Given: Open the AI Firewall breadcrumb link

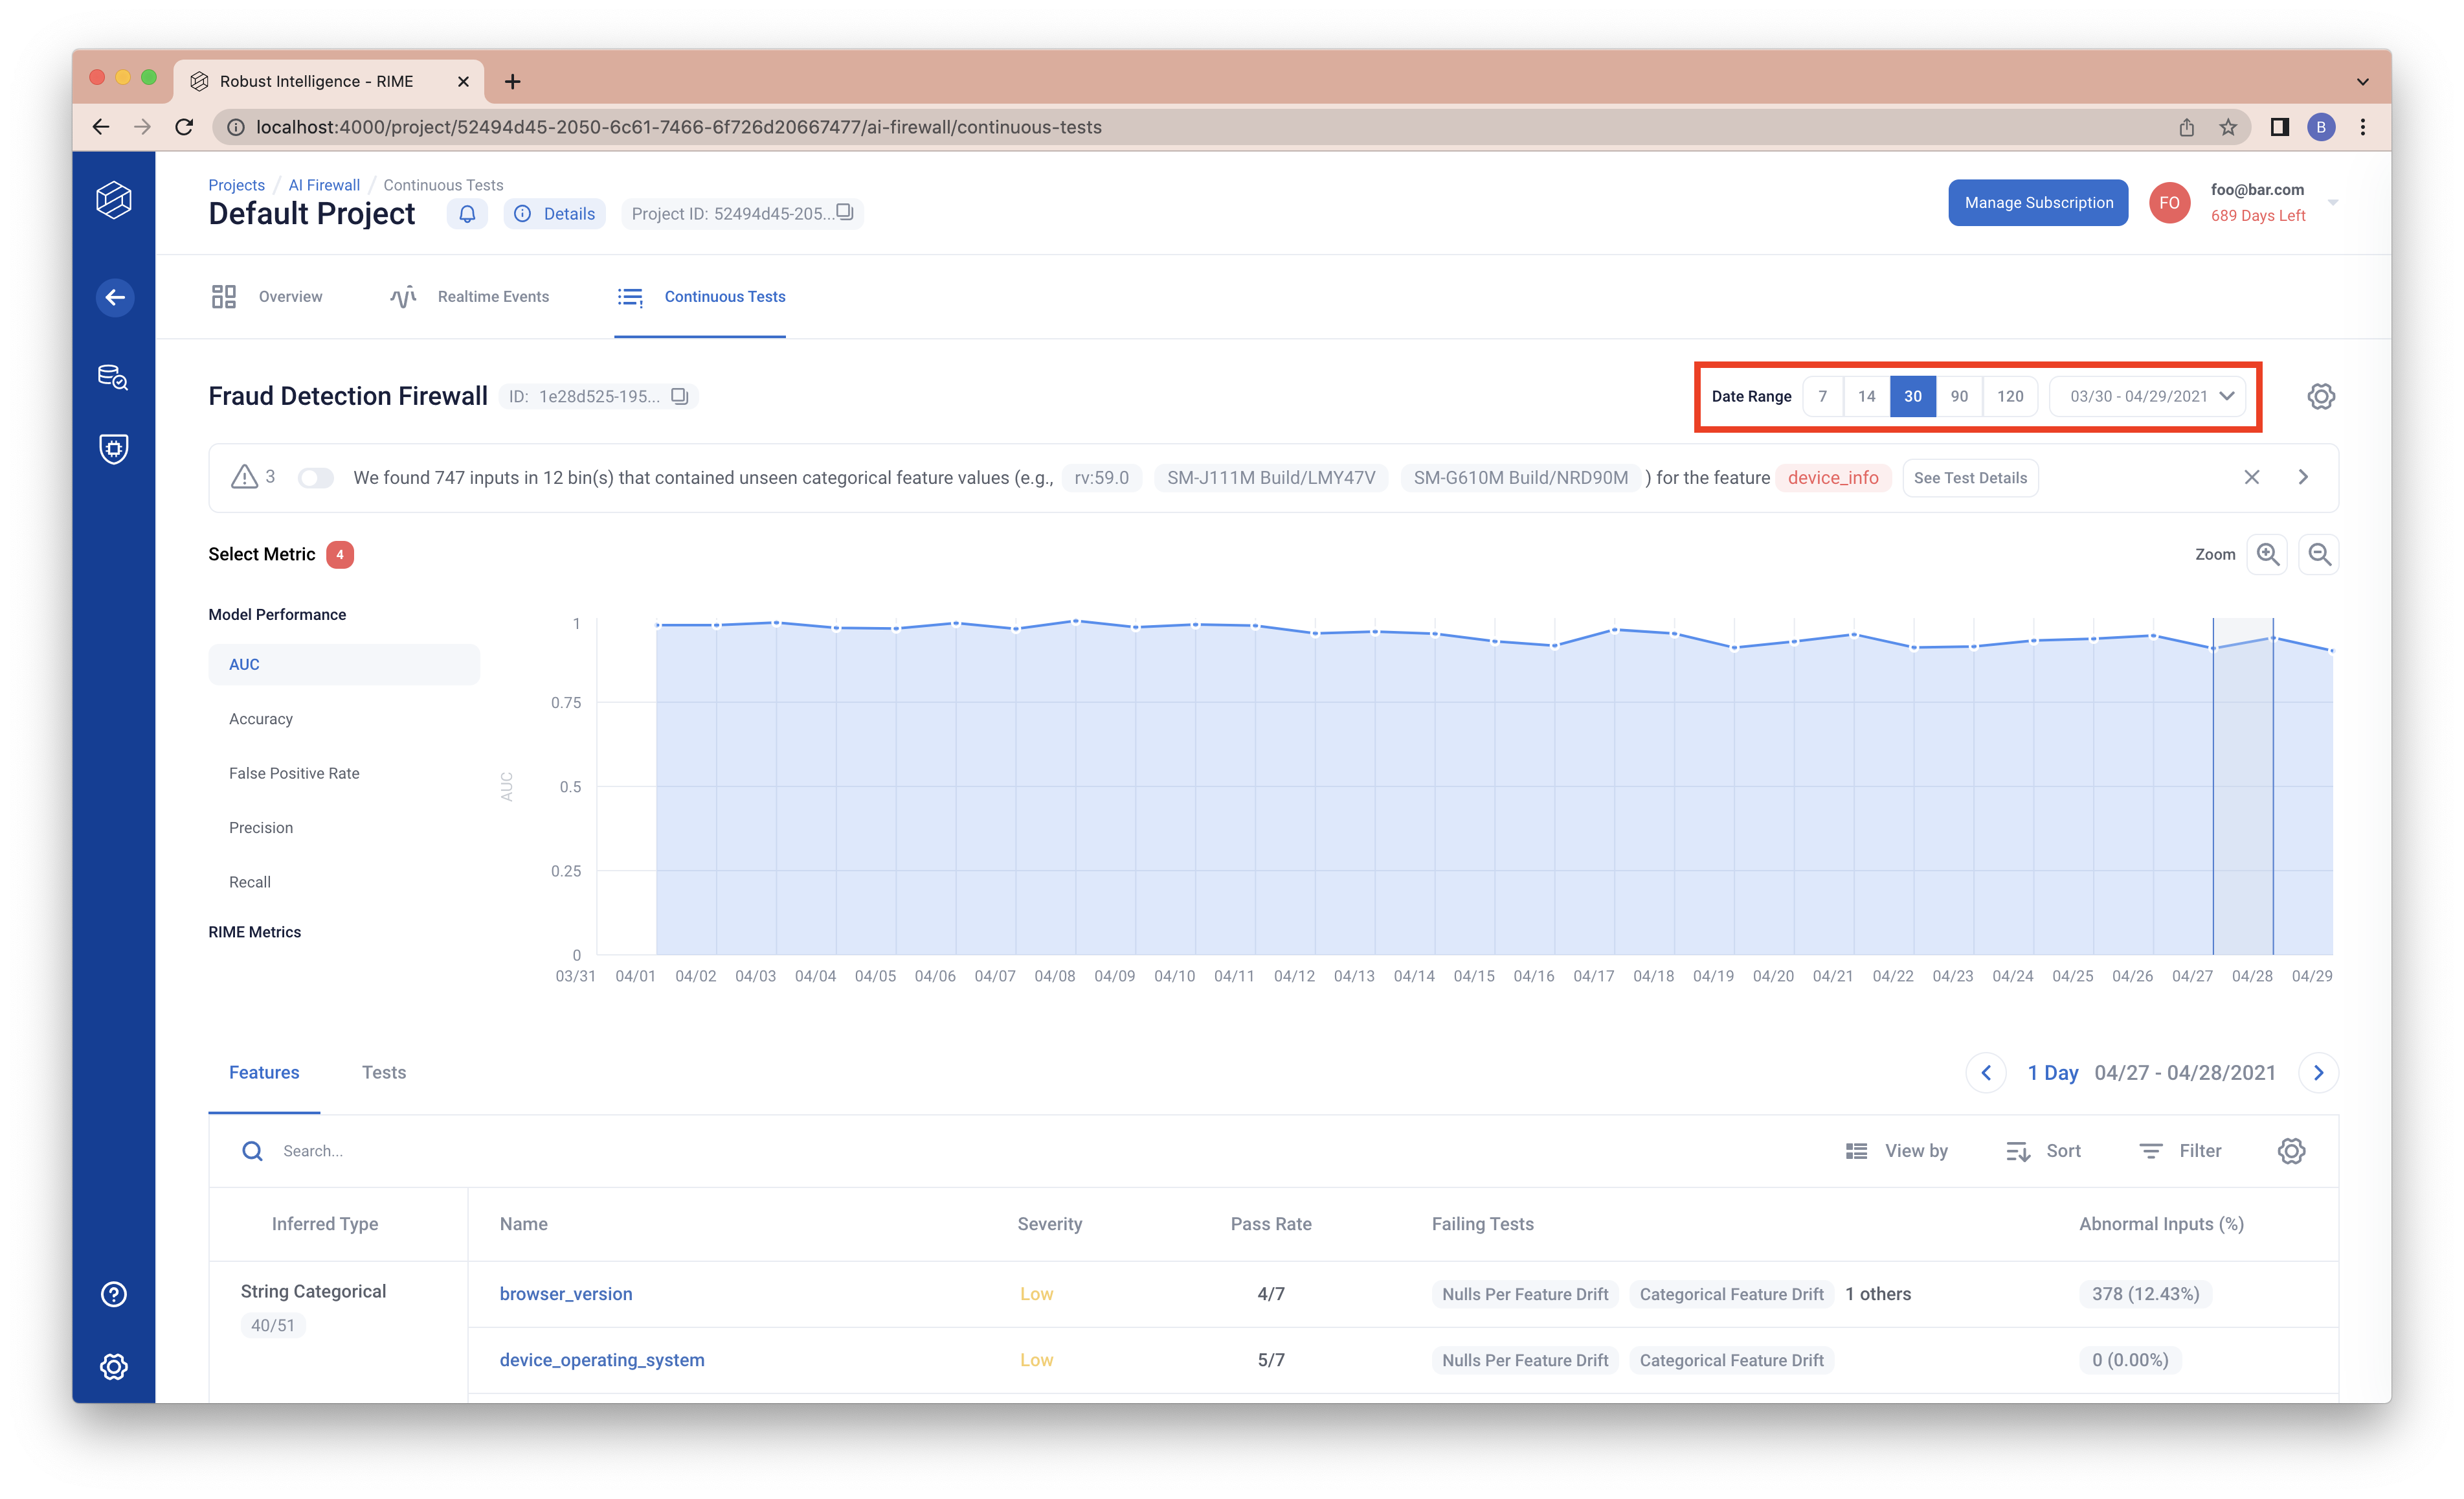Looking at the screenshot, I should pos(324,185).
